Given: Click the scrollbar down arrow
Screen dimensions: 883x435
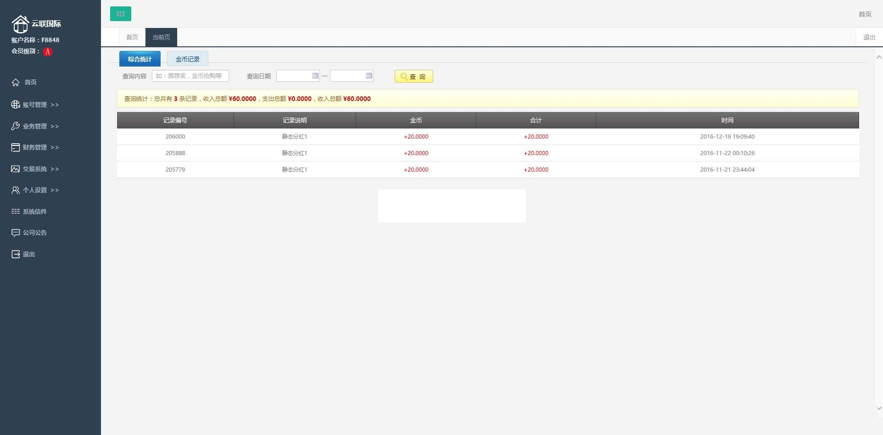Looking at the screenshot, I should tap(879, 408).
